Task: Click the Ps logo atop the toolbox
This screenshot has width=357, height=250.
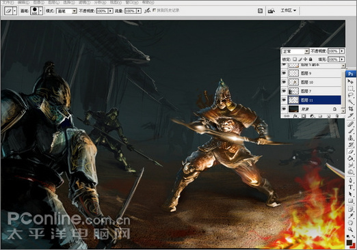Action: (351, 74)
